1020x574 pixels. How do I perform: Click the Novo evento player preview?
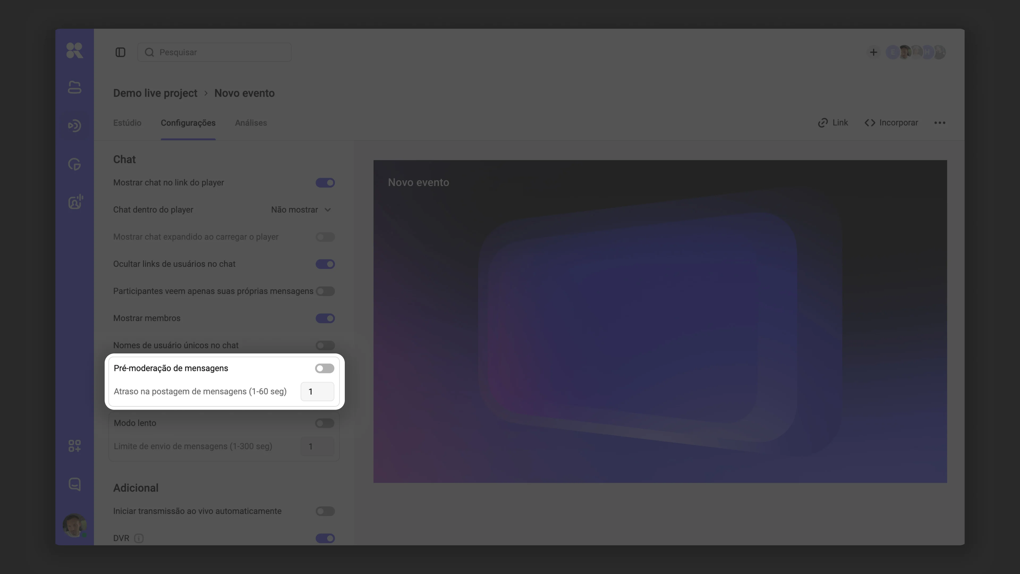pos(660,321)
